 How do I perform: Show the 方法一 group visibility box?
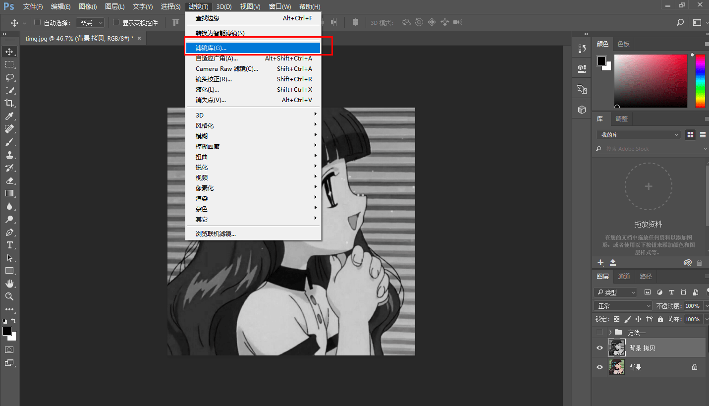click(600, 332)
